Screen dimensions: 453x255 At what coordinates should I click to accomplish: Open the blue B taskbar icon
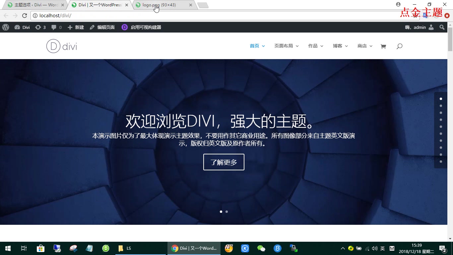coord(278,248)
